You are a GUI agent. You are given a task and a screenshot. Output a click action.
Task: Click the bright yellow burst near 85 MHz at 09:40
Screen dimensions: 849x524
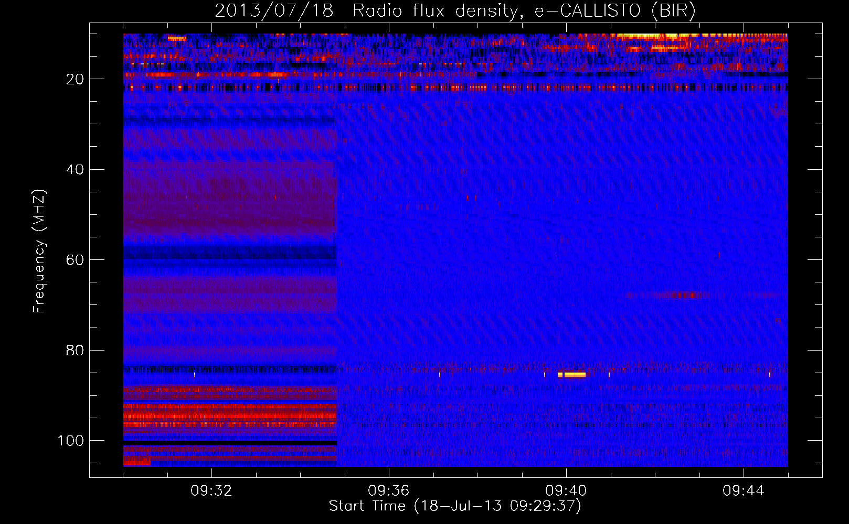point(572,375)
